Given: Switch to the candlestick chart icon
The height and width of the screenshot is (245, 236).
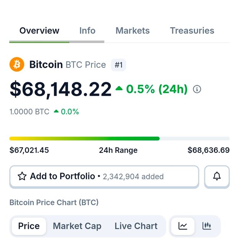Looking at the screenshot, I should click(x=207, y=226).
